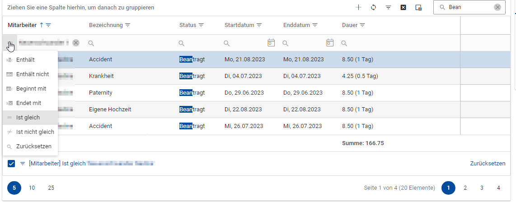Open the Status filter operator dropdown
This screenshot has width=516, height=210.
click(182, 43)
